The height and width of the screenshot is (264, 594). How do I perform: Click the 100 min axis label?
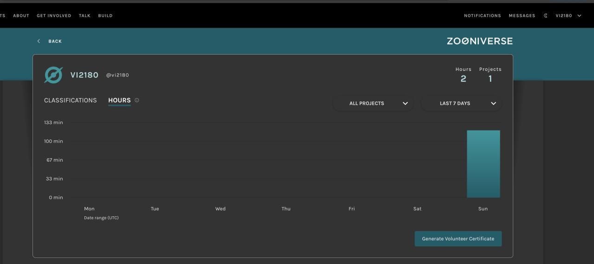tap(53, 141)
